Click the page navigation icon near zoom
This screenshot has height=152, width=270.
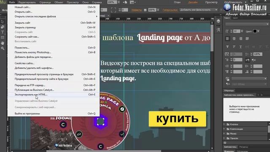click(125, 2)
